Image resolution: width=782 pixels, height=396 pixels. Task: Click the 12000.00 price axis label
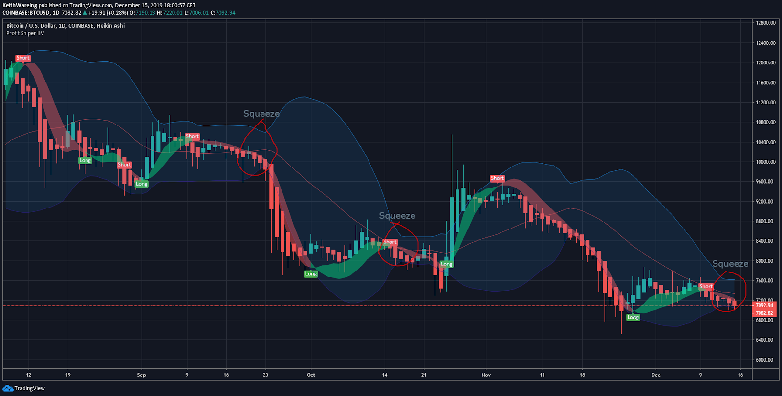[765, 63]
